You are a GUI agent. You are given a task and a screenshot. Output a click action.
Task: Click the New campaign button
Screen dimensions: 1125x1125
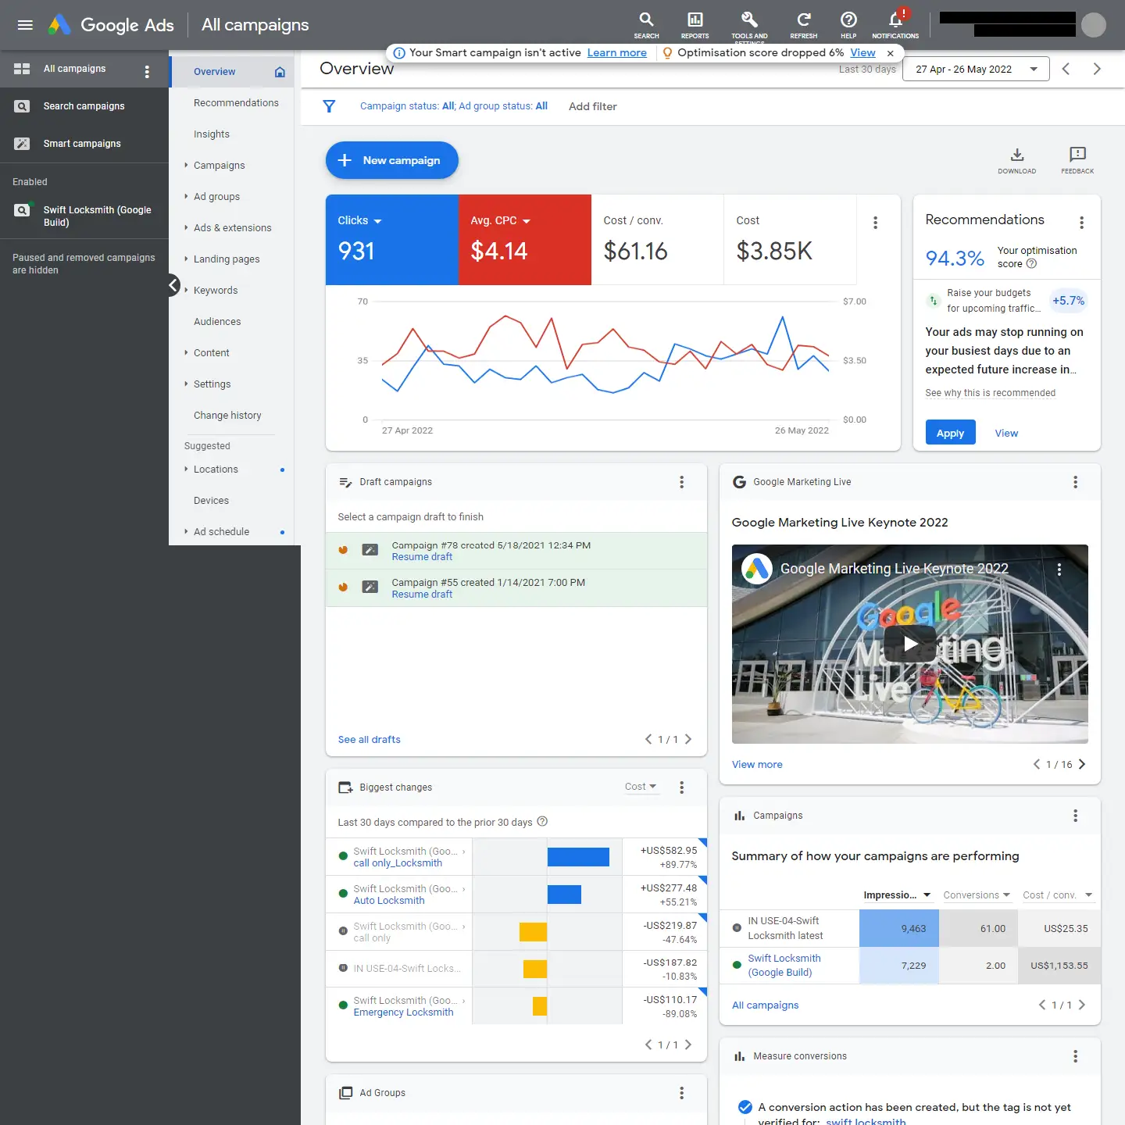click(391, 160)
